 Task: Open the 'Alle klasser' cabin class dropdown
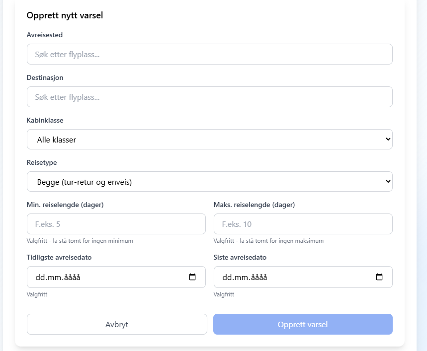210,139
